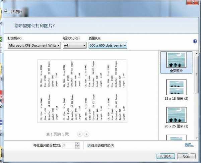201x163 pixels.
Task: Select the 全页照片 full-page layout
Action: pos(176,62)
